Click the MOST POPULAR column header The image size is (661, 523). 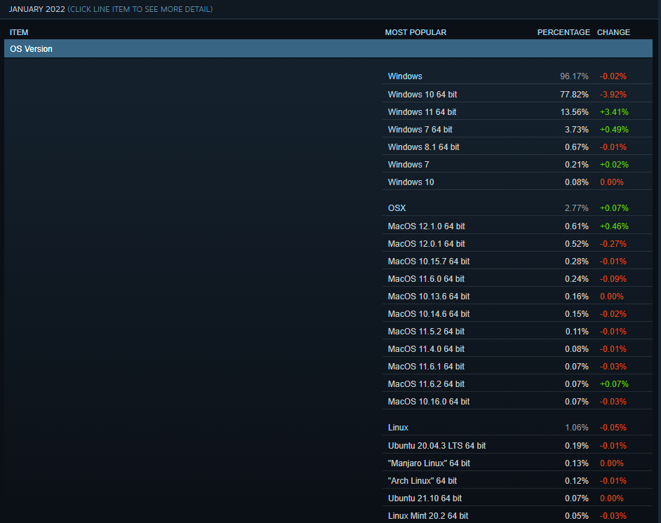415,32
